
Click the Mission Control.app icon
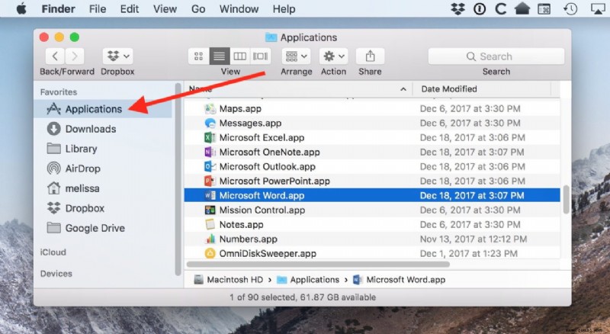coord(210,210)
